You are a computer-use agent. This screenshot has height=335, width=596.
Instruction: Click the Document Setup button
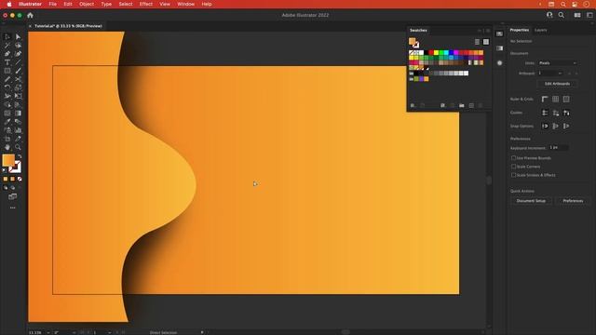click(x=531, y=201)
